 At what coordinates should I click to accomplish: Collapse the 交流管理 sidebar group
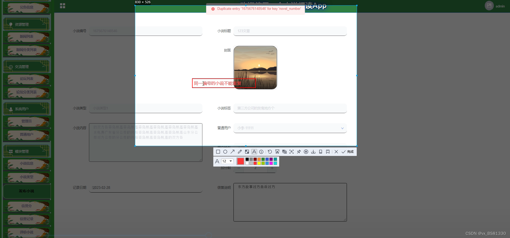[x=27, y=67]
